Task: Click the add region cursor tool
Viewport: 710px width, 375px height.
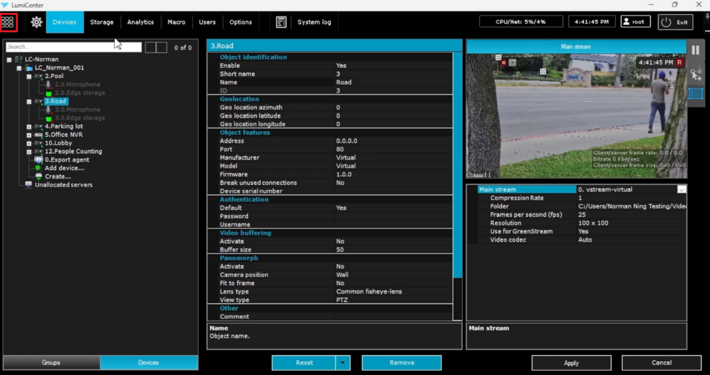Action: pyautogui.click(x=695, y=73)
